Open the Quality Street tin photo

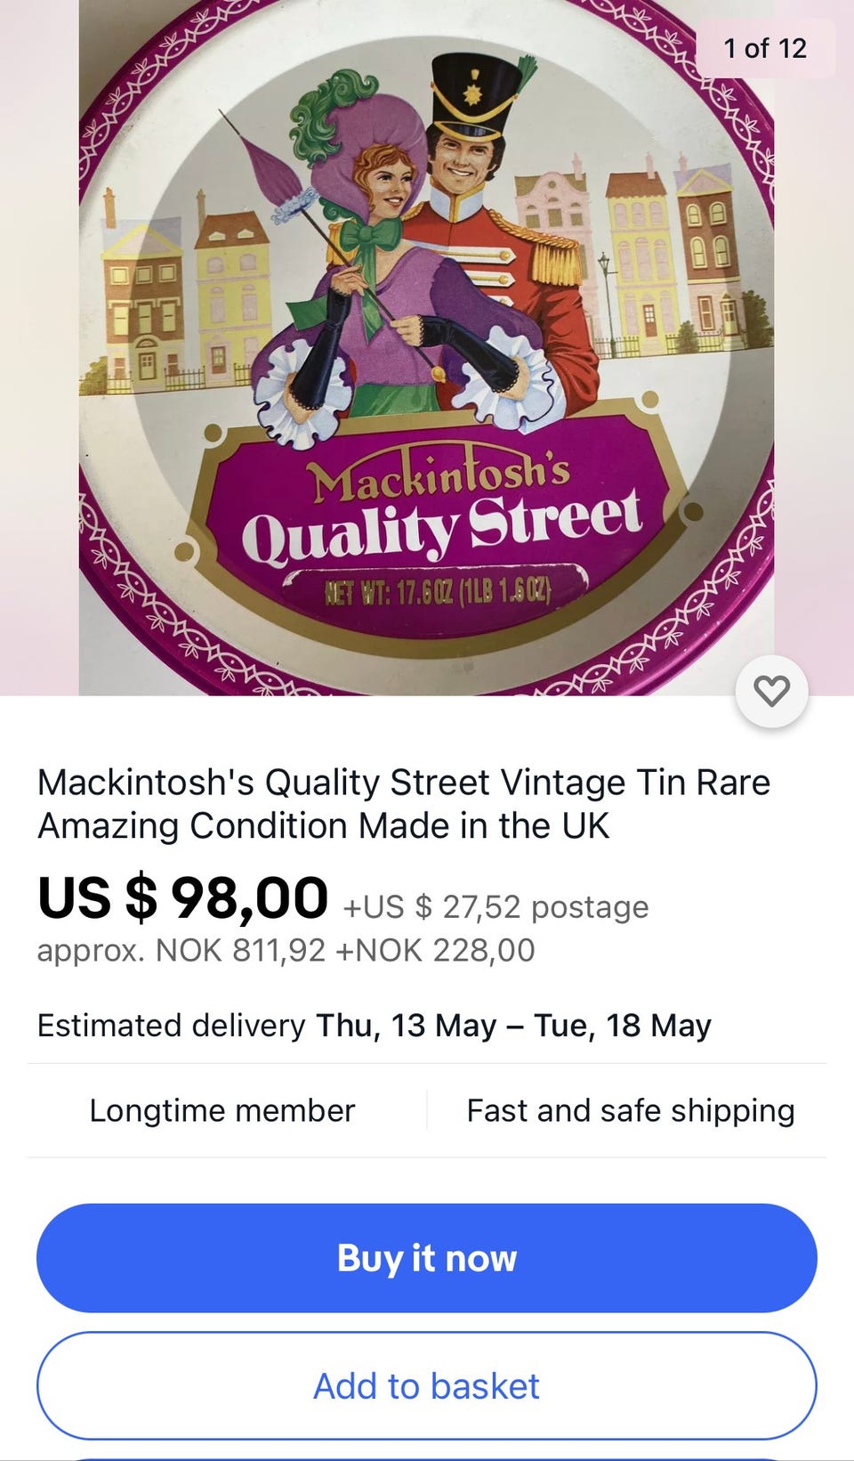click(426, 347)
